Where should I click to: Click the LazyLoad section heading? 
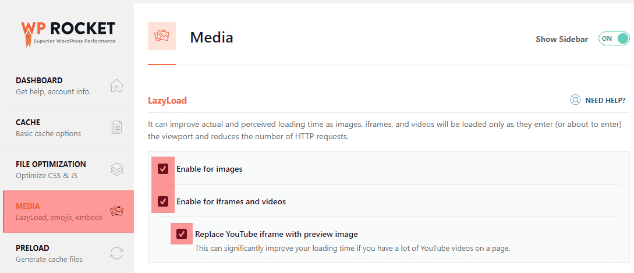[168, 101]
